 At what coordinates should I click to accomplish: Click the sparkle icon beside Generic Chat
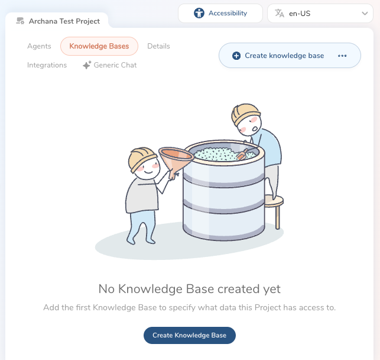(x=87, y=65)
